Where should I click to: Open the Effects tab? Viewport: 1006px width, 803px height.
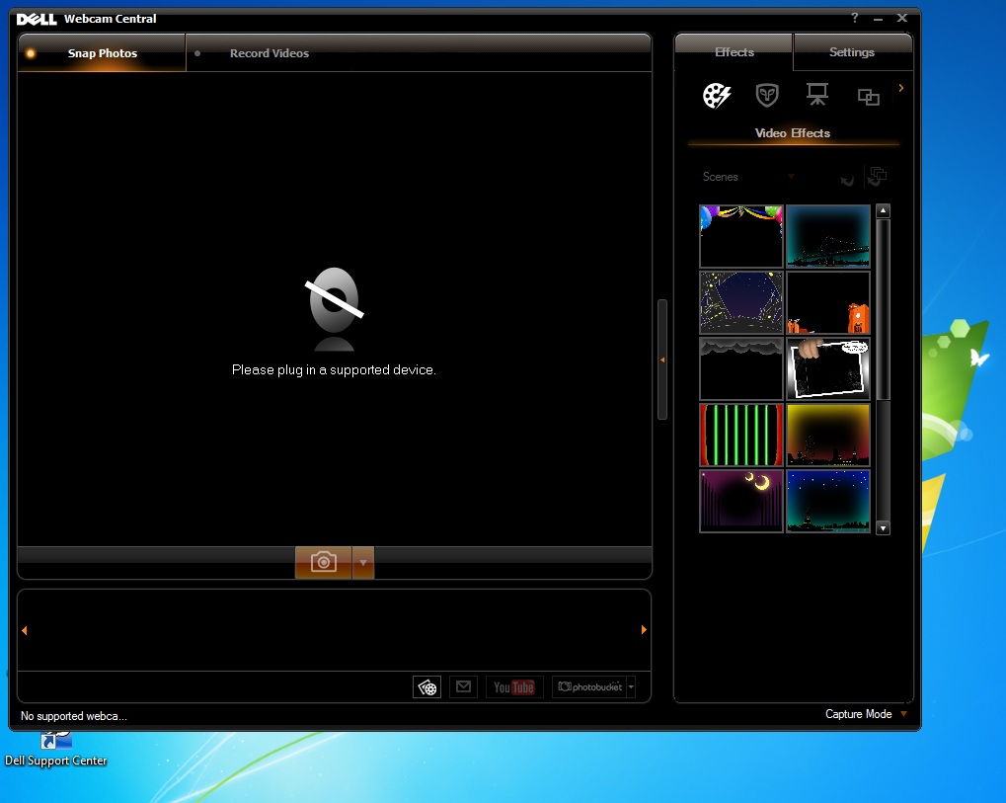point(734,52)
